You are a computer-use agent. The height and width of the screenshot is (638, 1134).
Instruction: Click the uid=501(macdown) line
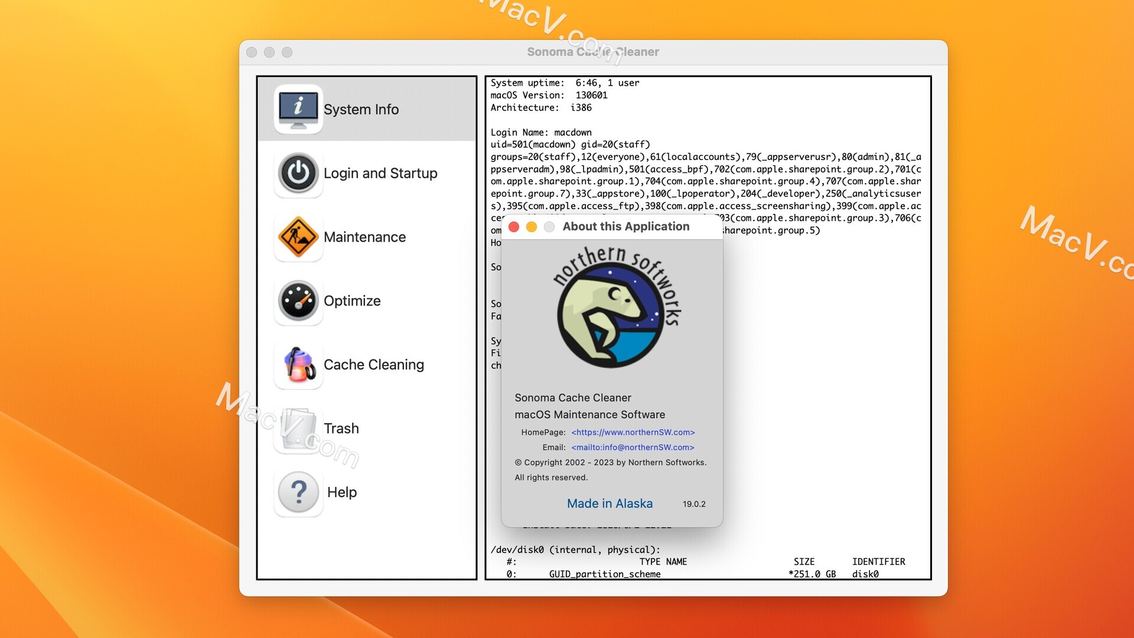[570, 144]
